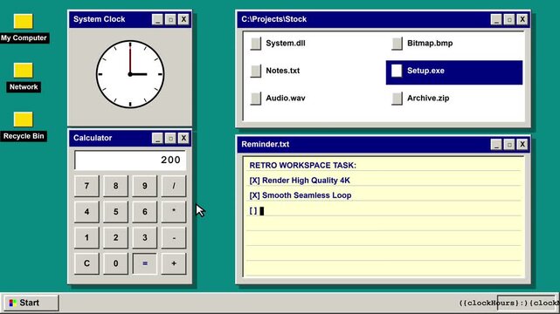Click the 'RETRO WORKSPACE TASK:' heading

pos(303,166)
